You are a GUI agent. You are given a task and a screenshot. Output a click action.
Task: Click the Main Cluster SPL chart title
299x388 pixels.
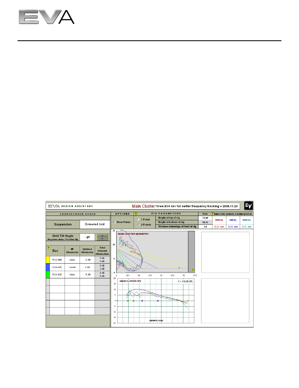point(130,281)
